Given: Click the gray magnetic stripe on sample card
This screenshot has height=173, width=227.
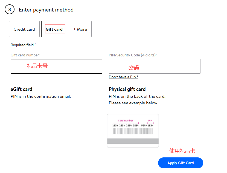Looking at the screenshot, I should (x=133, y=141).
